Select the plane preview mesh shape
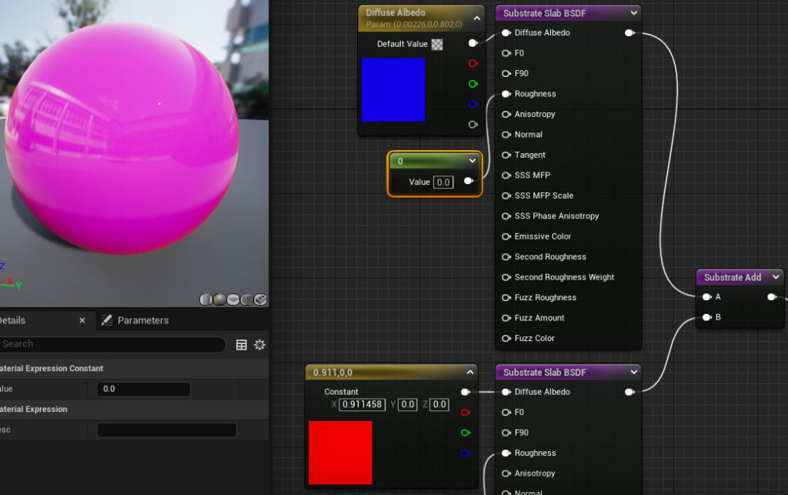Image resolution: width=788 pixels, height=495 pixels. coord(233,299)
